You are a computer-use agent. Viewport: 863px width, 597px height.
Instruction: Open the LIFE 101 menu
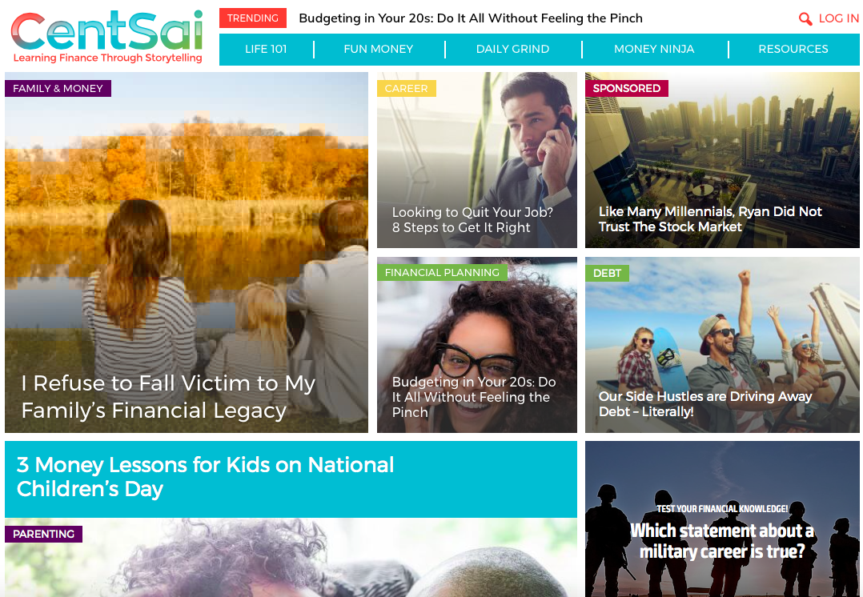coord(266,49)
